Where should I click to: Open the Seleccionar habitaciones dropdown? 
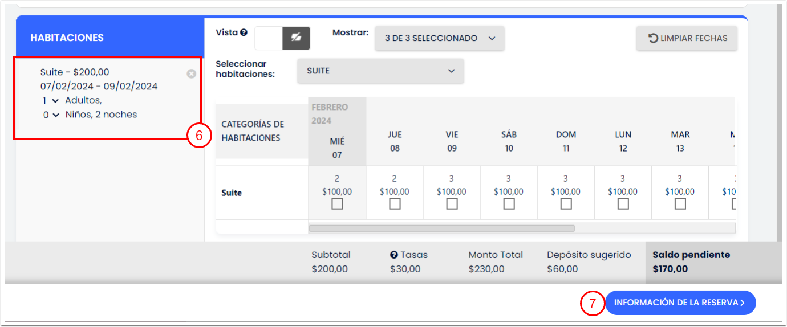click(x=380, y=71)
